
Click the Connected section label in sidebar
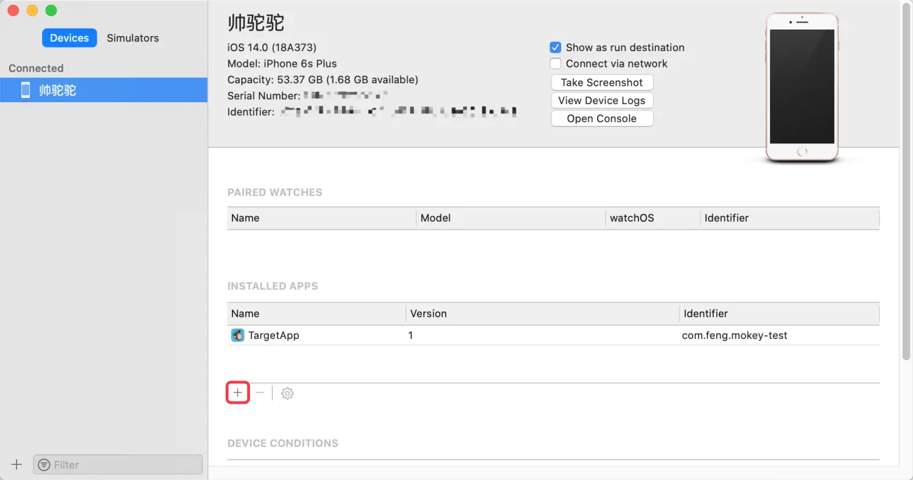click(36, 68)
